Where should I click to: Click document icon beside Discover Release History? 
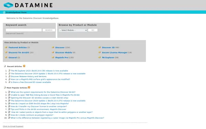tap(9, 76)
